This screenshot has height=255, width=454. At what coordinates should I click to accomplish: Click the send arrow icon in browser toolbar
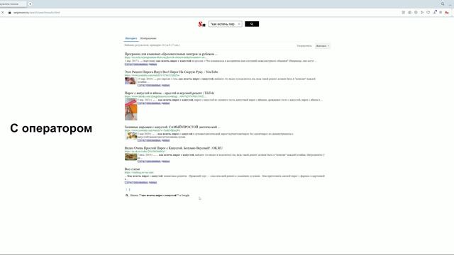click(422, 13)
